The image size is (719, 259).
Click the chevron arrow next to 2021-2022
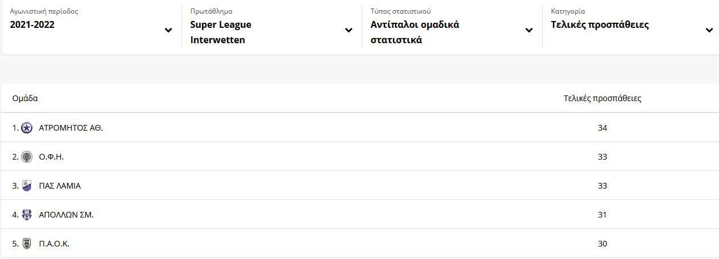coord(168,30)
